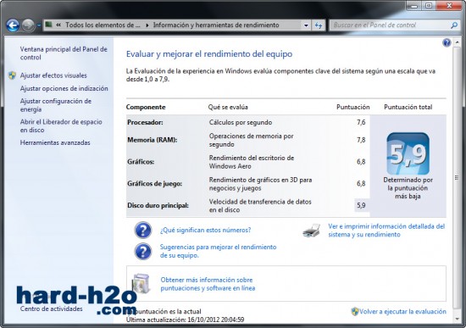Open 'Sugerencias para mejorar el rendimiento de su equipo'
Viewport: 466px width, 328px height.
(218, 251)
